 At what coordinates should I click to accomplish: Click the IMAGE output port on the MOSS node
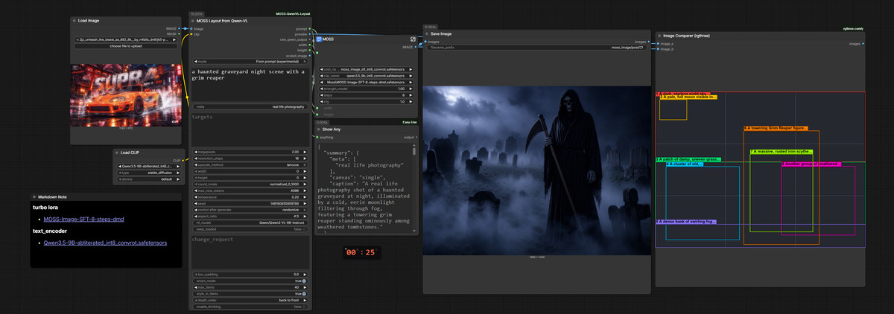pos(416,46)
